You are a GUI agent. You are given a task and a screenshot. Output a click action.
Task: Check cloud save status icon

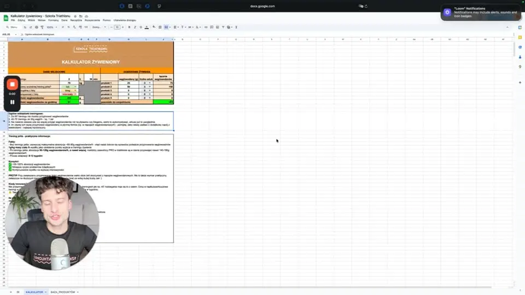[x=86, y=16]
